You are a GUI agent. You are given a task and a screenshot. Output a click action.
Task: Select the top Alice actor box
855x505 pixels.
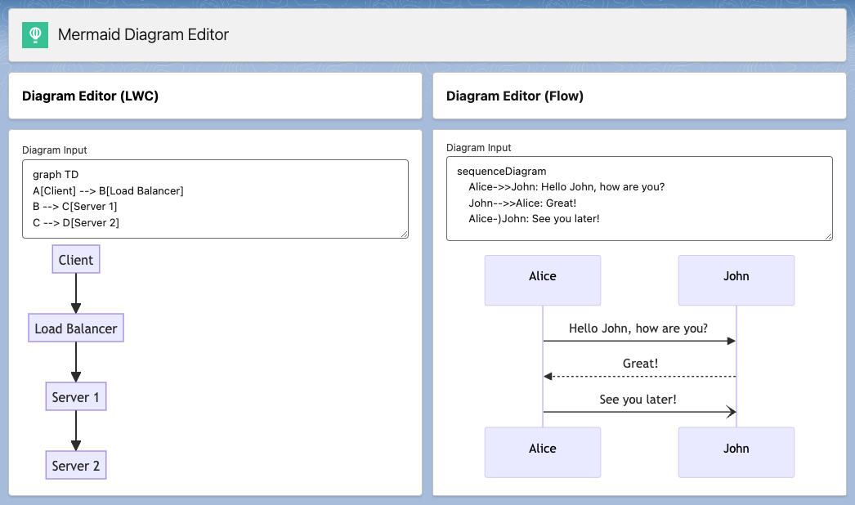point(542,279)
